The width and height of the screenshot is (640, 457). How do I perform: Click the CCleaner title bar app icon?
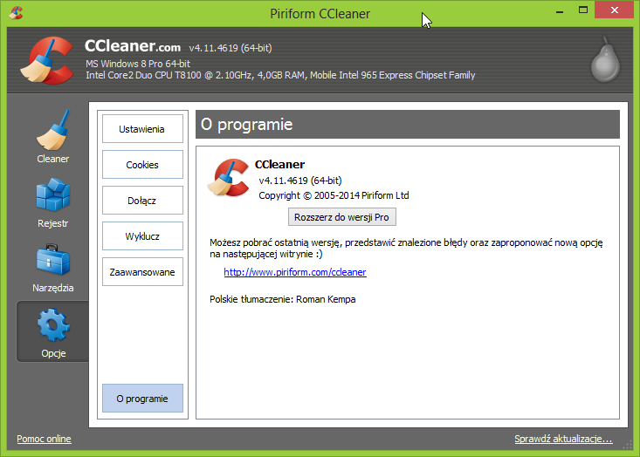pos(16,12)
